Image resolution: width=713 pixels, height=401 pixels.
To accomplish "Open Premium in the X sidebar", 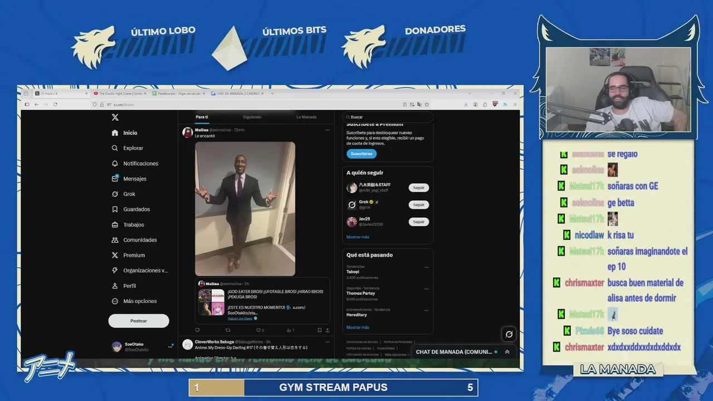I will point(115,255).
